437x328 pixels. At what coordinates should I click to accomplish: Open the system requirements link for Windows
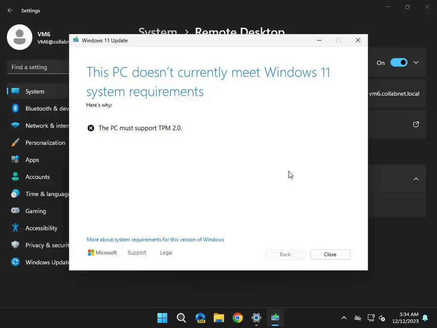155,240
